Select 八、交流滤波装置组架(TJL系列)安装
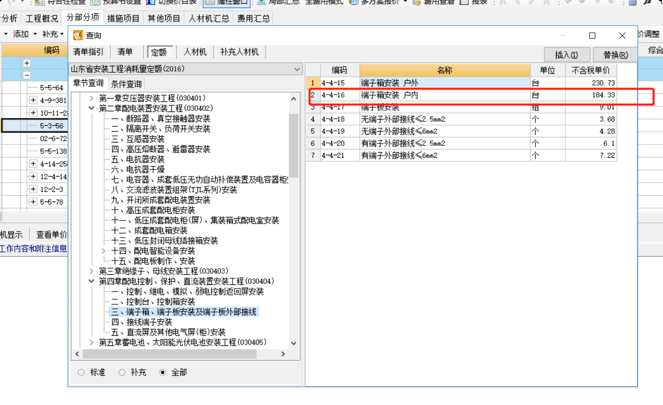 (174, 190)
